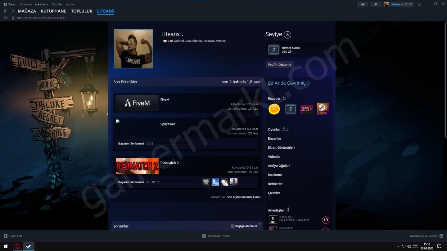Click the back navigation arrow

pyautogui.click(x=5, y=11)
